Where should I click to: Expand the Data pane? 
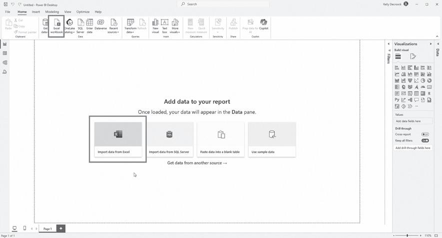pyautogui.click(x=438, y=44)
